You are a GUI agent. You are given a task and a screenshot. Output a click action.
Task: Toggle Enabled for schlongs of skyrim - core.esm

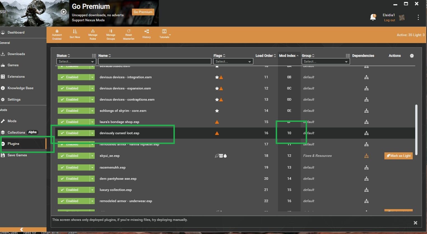[73, 111]
